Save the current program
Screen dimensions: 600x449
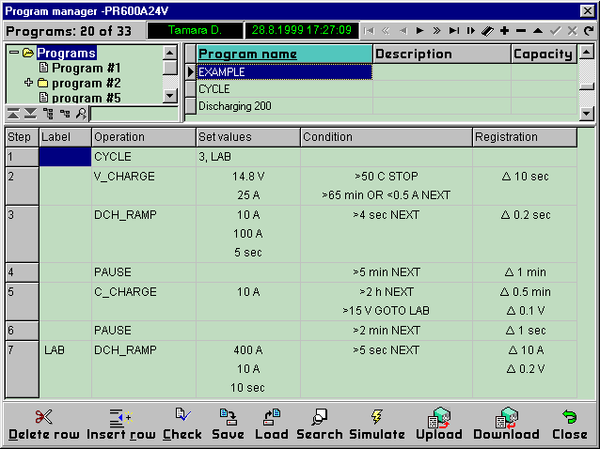pos(228,424)
